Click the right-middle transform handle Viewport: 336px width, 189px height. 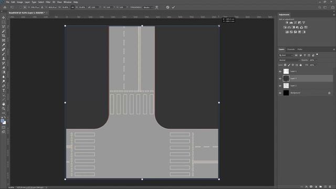[219, 103]
